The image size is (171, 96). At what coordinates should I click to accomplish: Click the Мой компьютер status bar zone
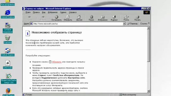click(128, 95)
